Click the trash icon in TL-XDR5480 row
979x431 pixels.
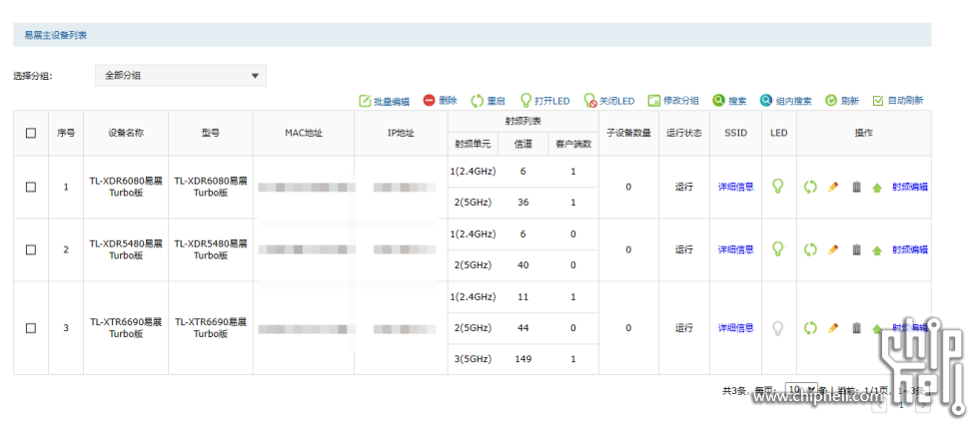pyautogui.click(x=857, y=249)
